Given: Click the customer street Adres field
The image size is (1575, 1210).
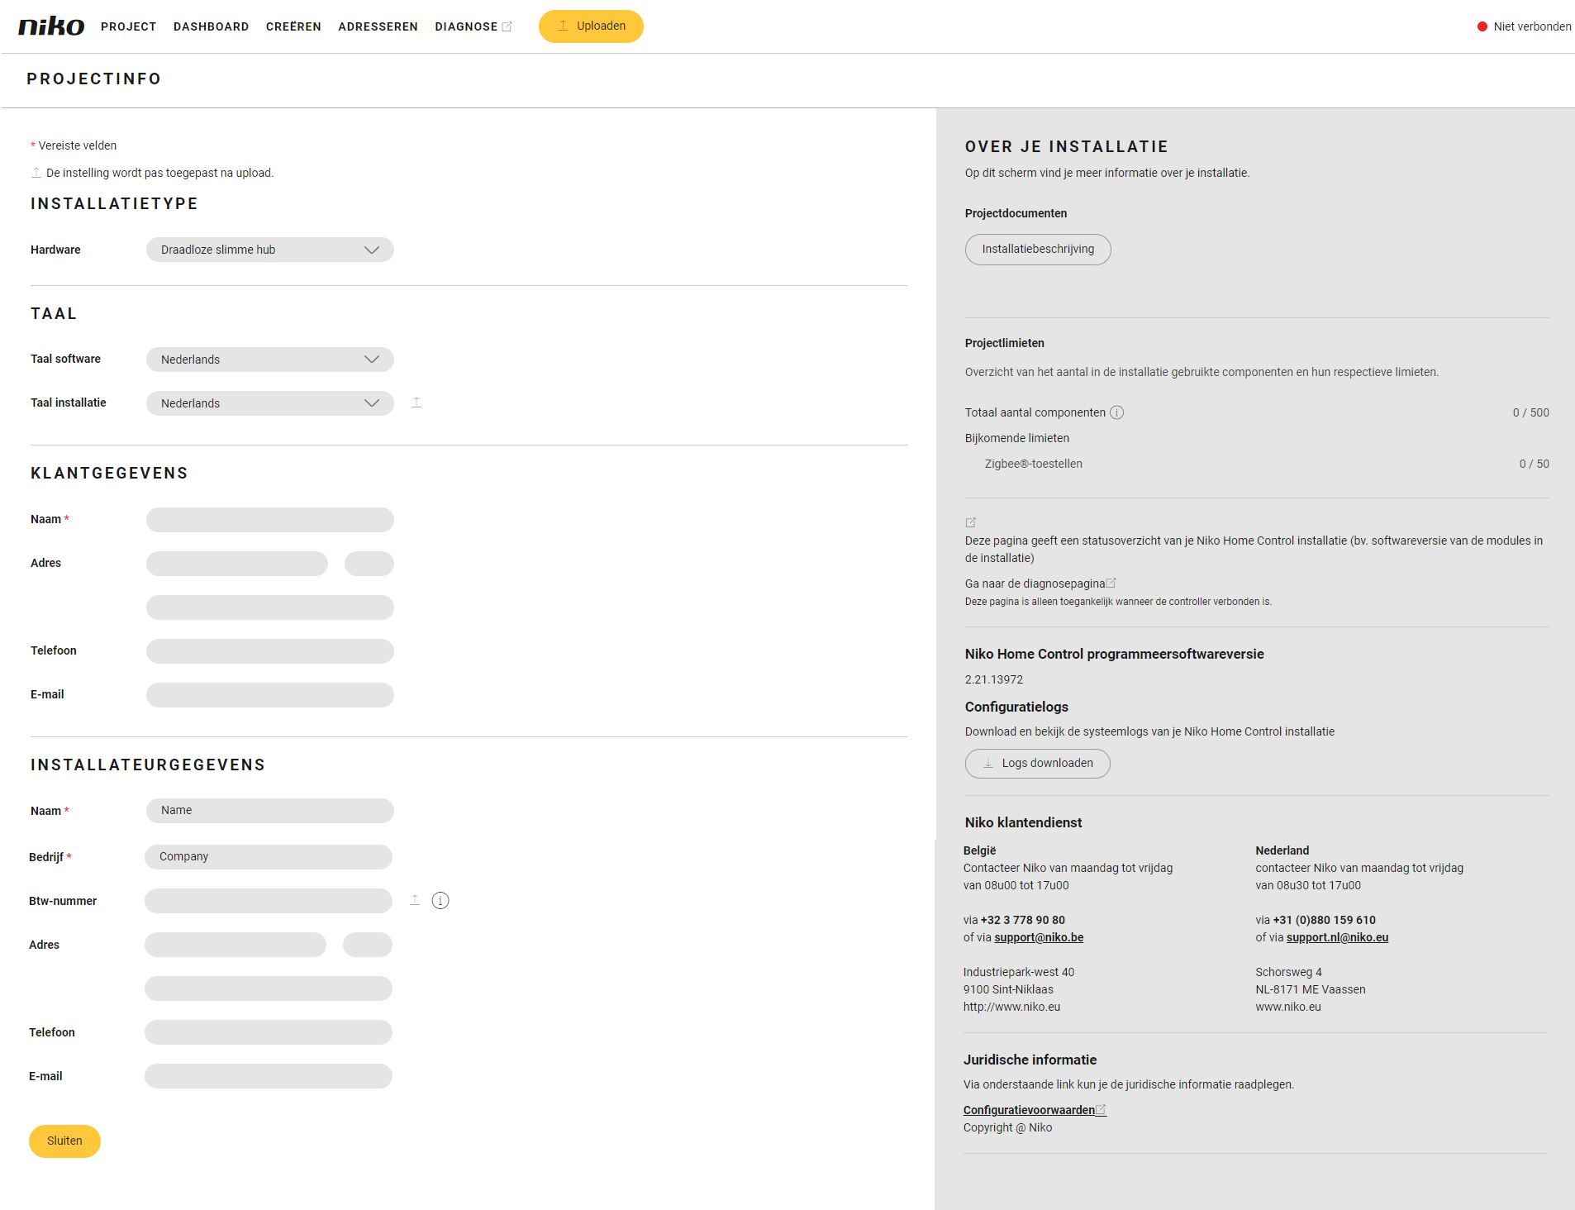Looking at the screenshot, I should pyautogui.click(x=237, y=564).
